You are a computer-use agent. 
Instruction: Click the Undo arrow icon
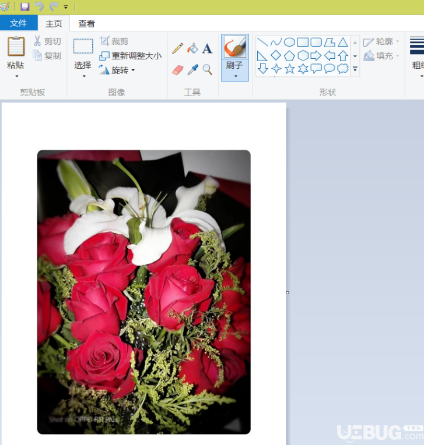(39, 6)
